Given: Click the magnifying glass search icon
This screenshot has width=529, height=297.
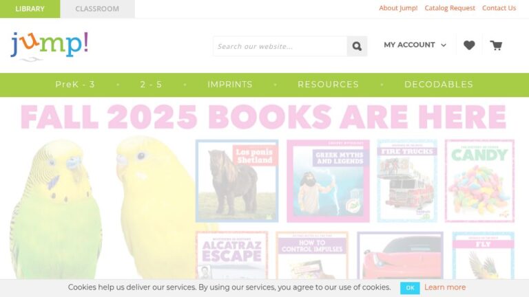Looking at the screenshot, I should click(357, 46).
